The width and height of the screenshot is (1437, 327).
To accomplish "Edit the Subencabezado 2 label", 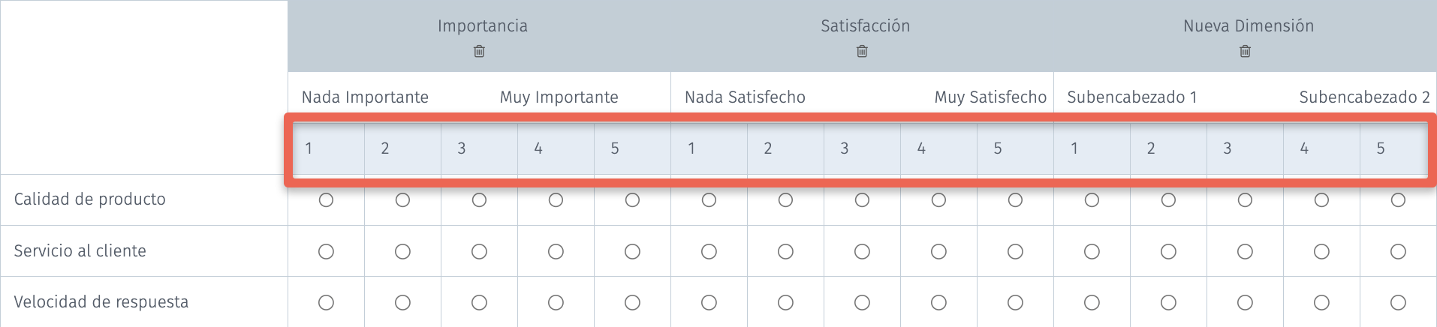I will click(1364, 97).
